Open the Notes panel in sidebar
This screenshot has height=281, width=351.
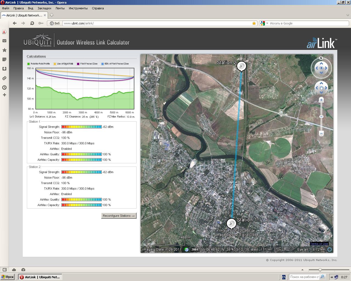tap(4, 60)
